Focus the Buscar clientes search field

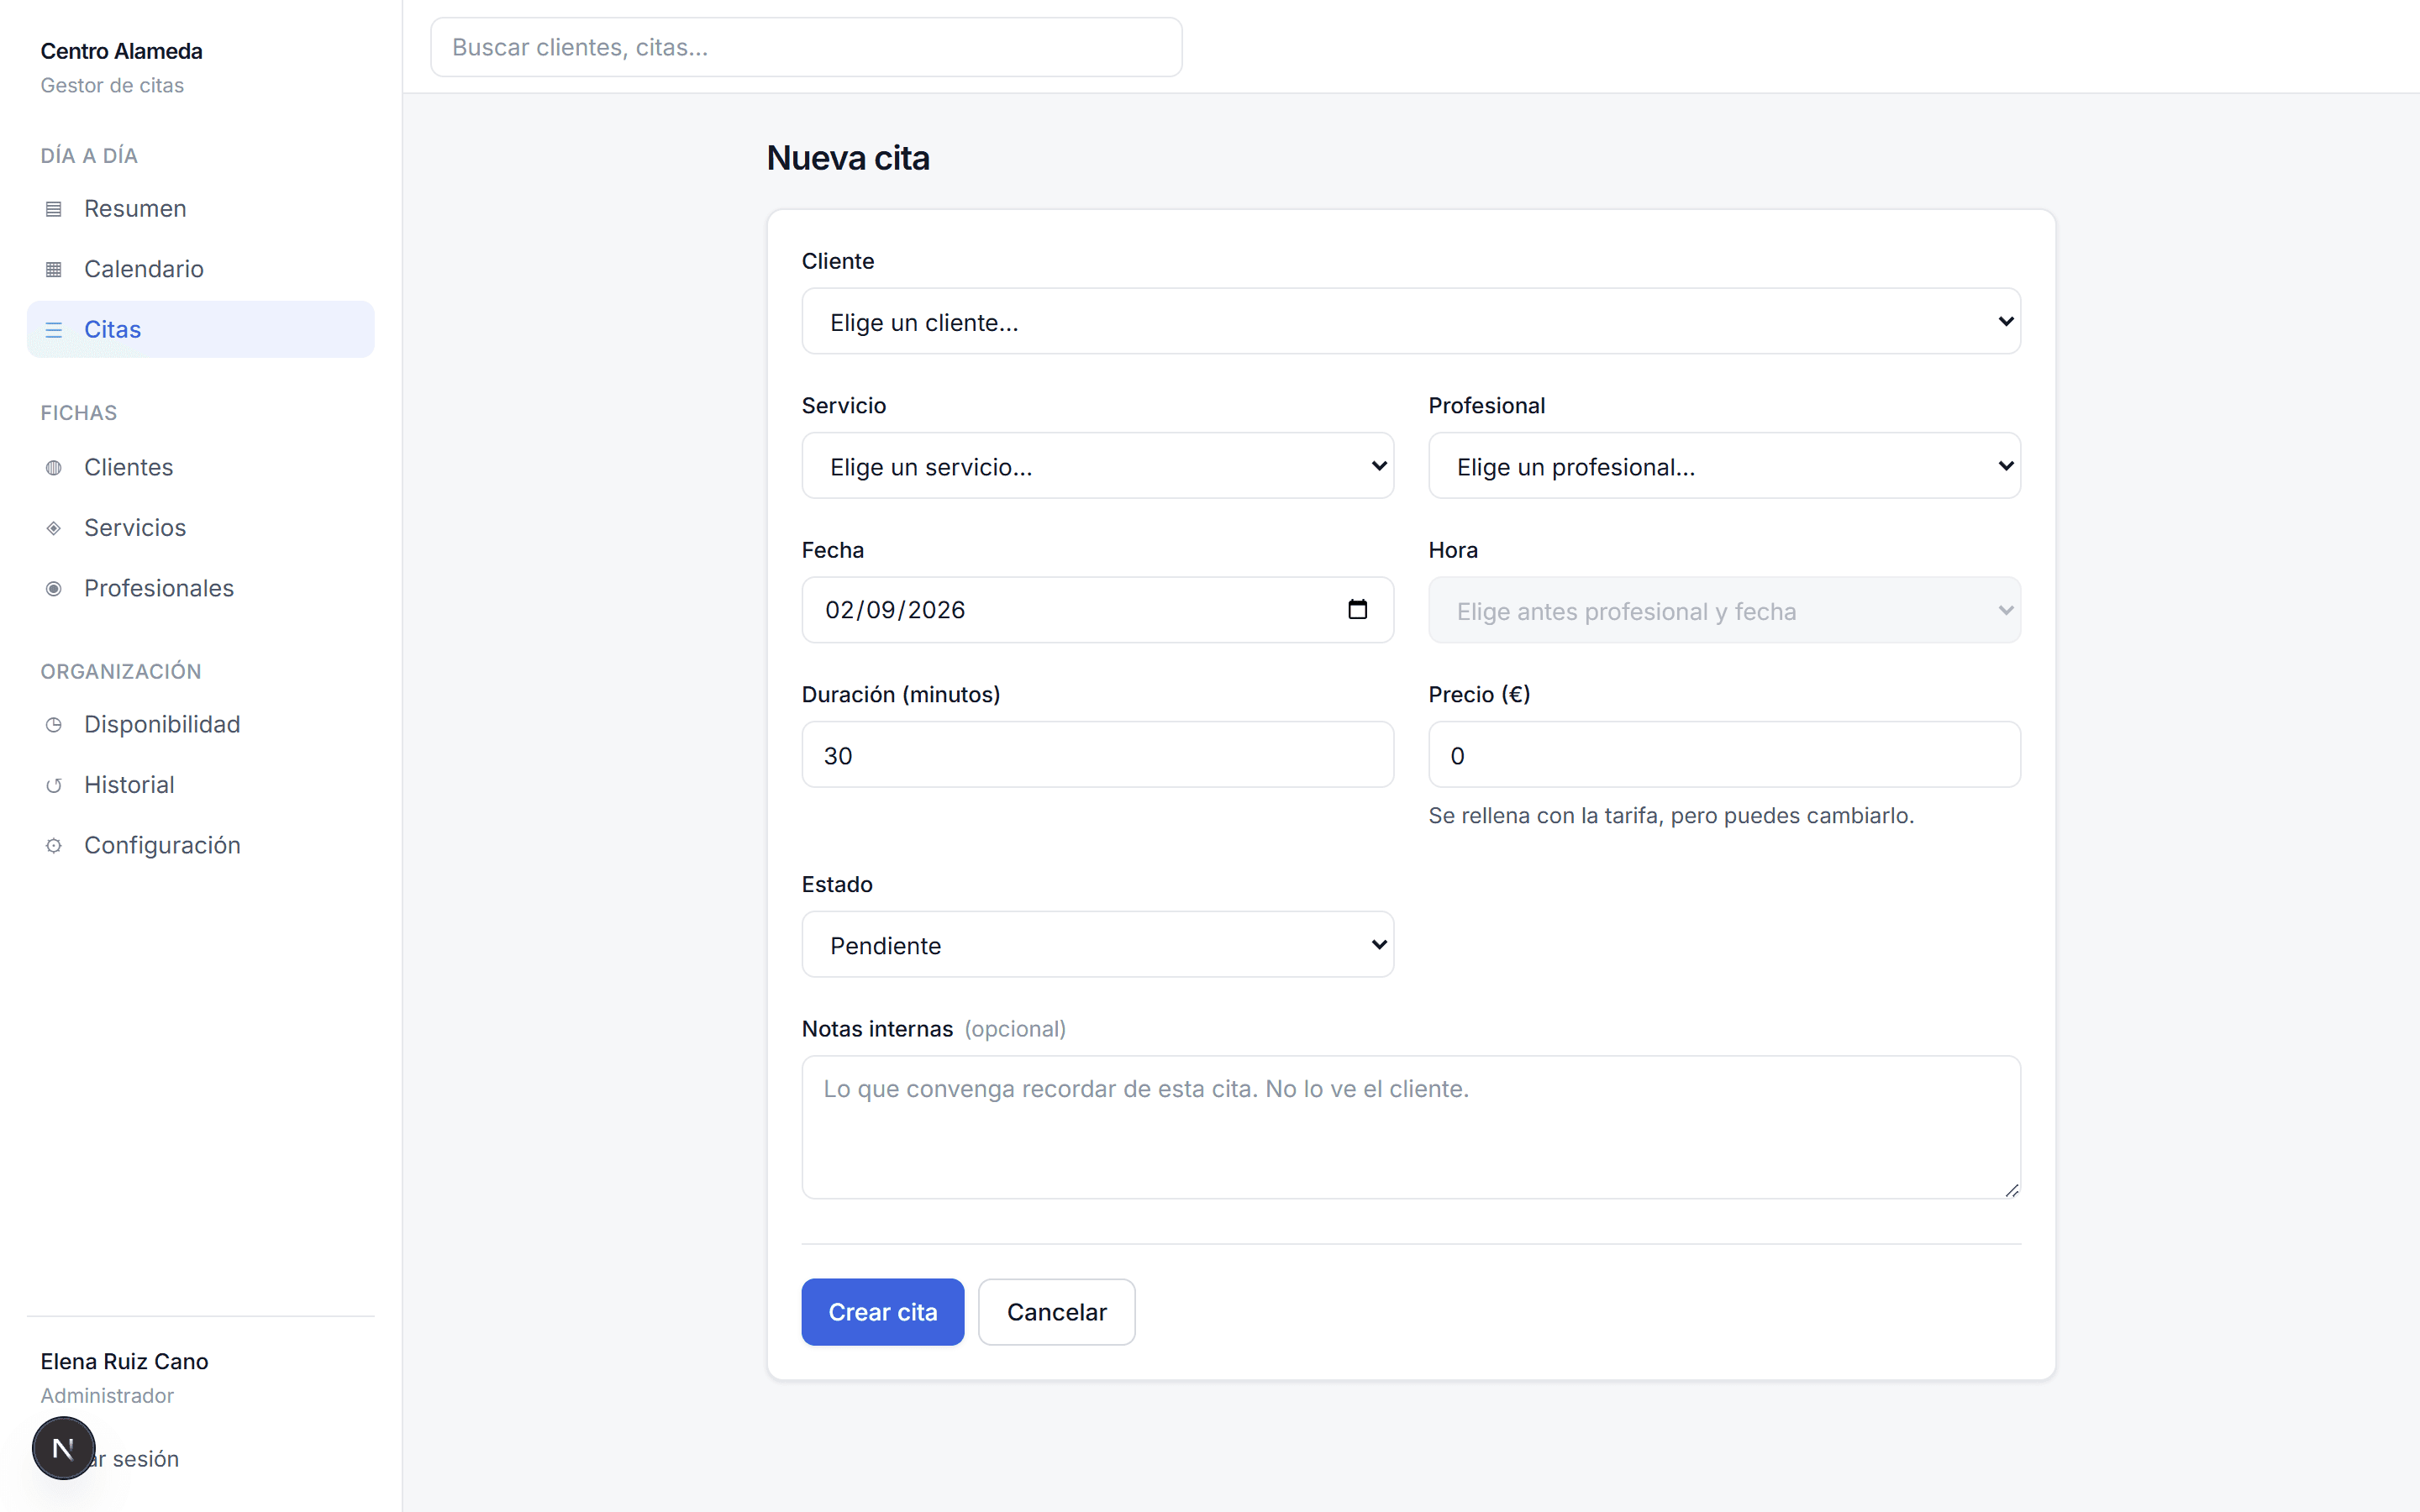[x=806, y=47]
